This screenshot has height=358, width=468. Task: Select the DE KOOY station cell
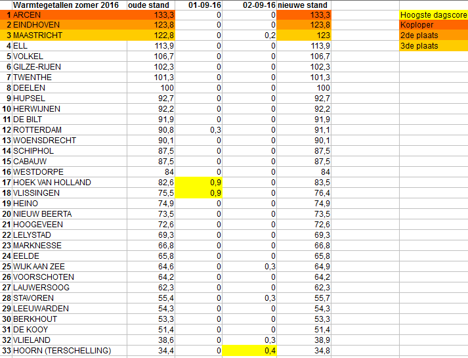tap(70, 330)
